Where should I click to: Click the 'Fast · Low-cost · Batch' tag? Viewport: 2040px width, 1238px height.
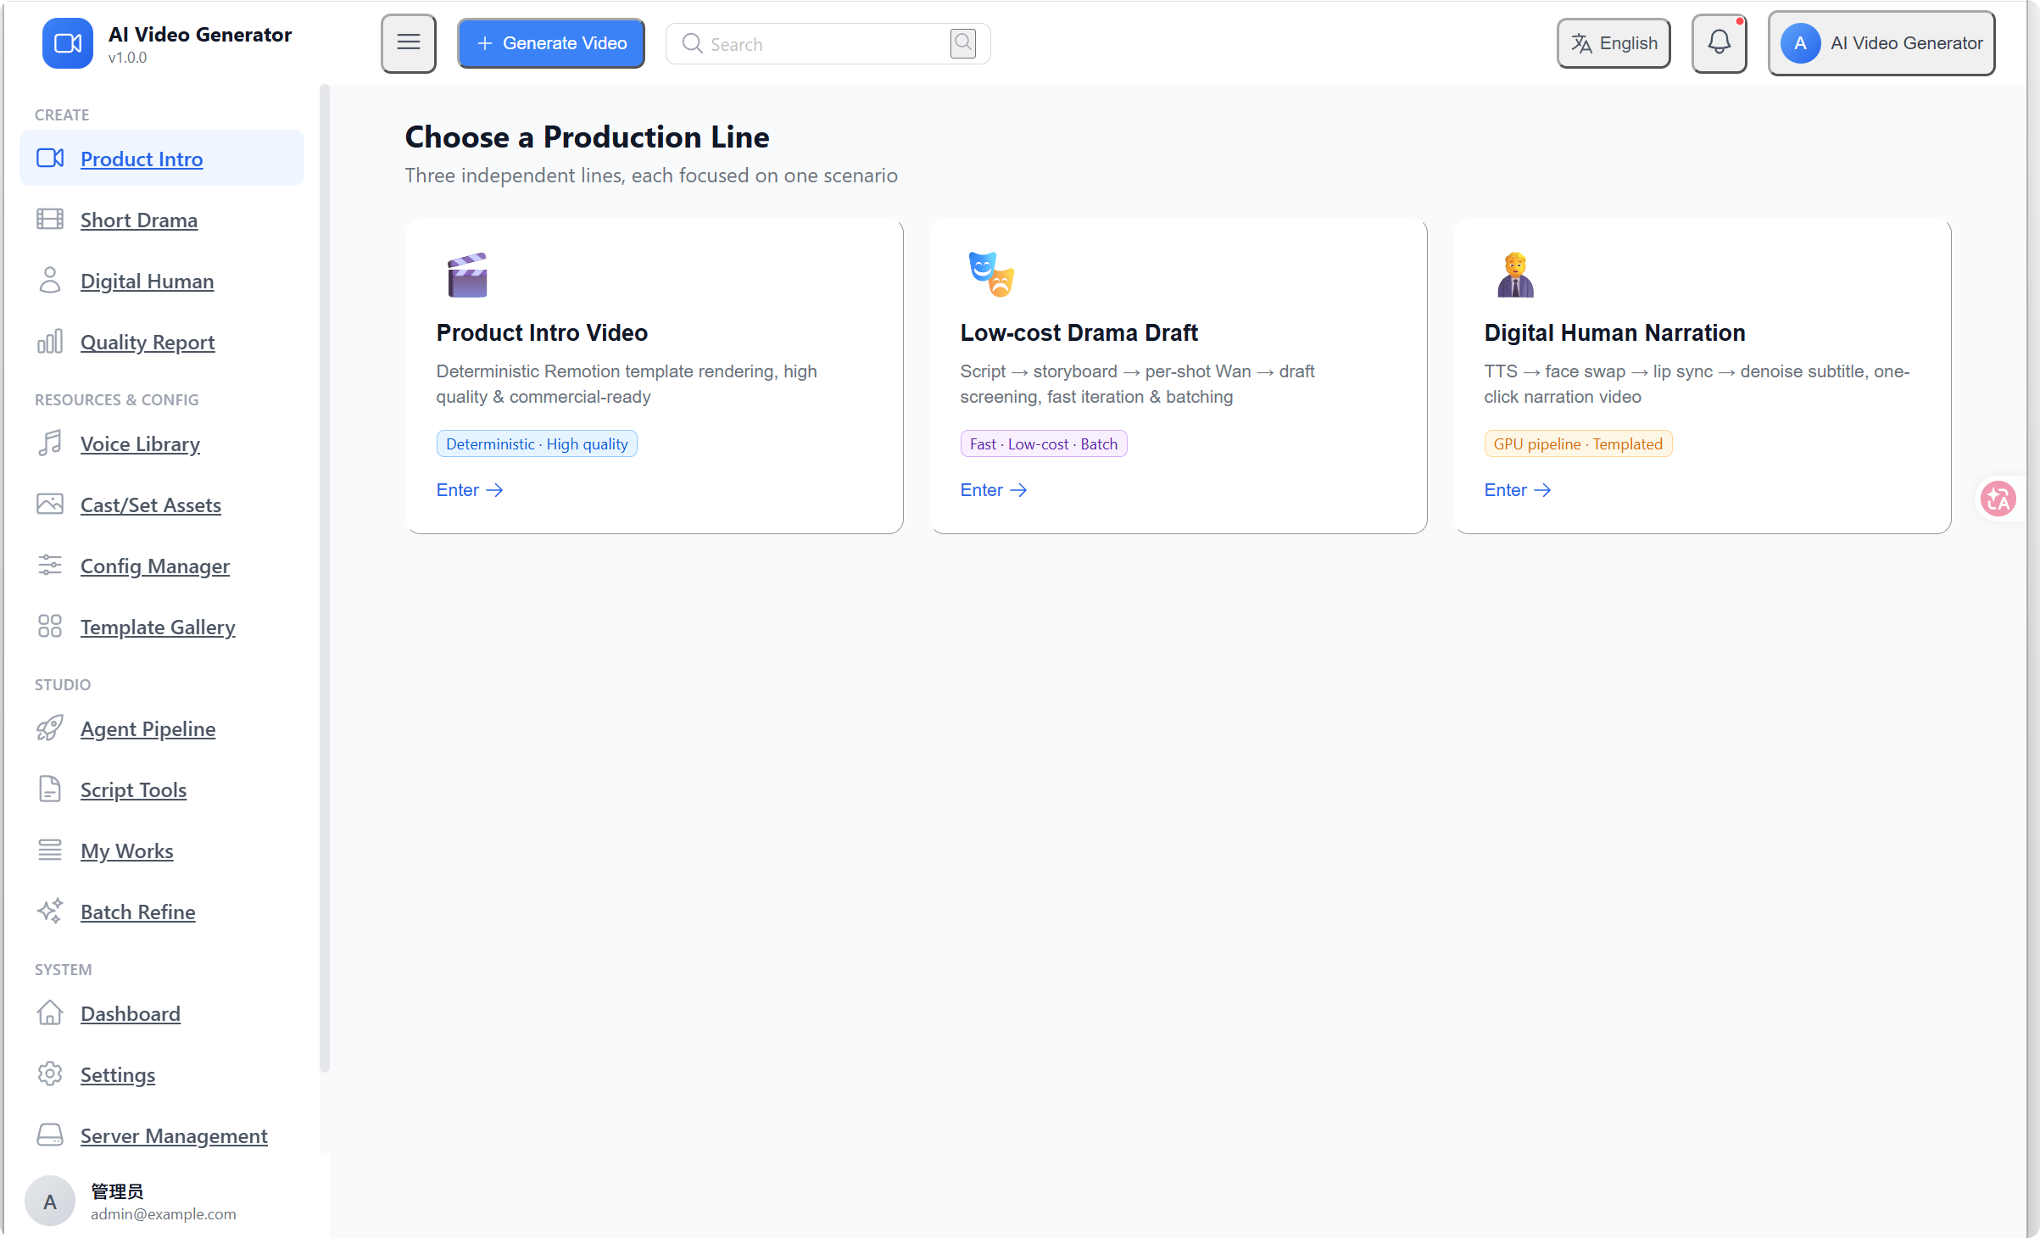tap(1044, 443)
